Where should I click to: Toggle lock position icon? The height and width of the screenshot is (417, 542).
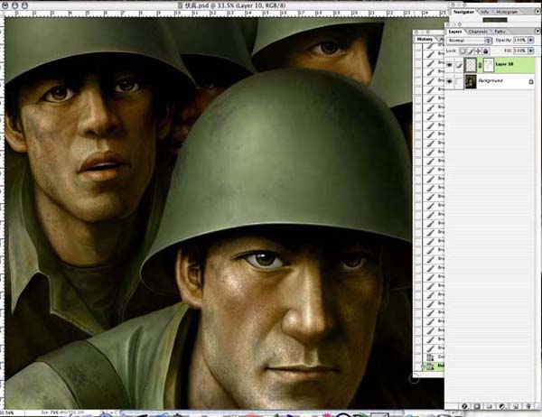pos(478,51)
